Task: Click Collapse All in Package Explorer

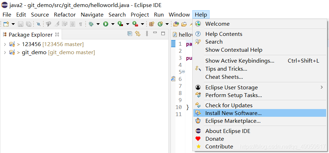Action: click(130, 33)
